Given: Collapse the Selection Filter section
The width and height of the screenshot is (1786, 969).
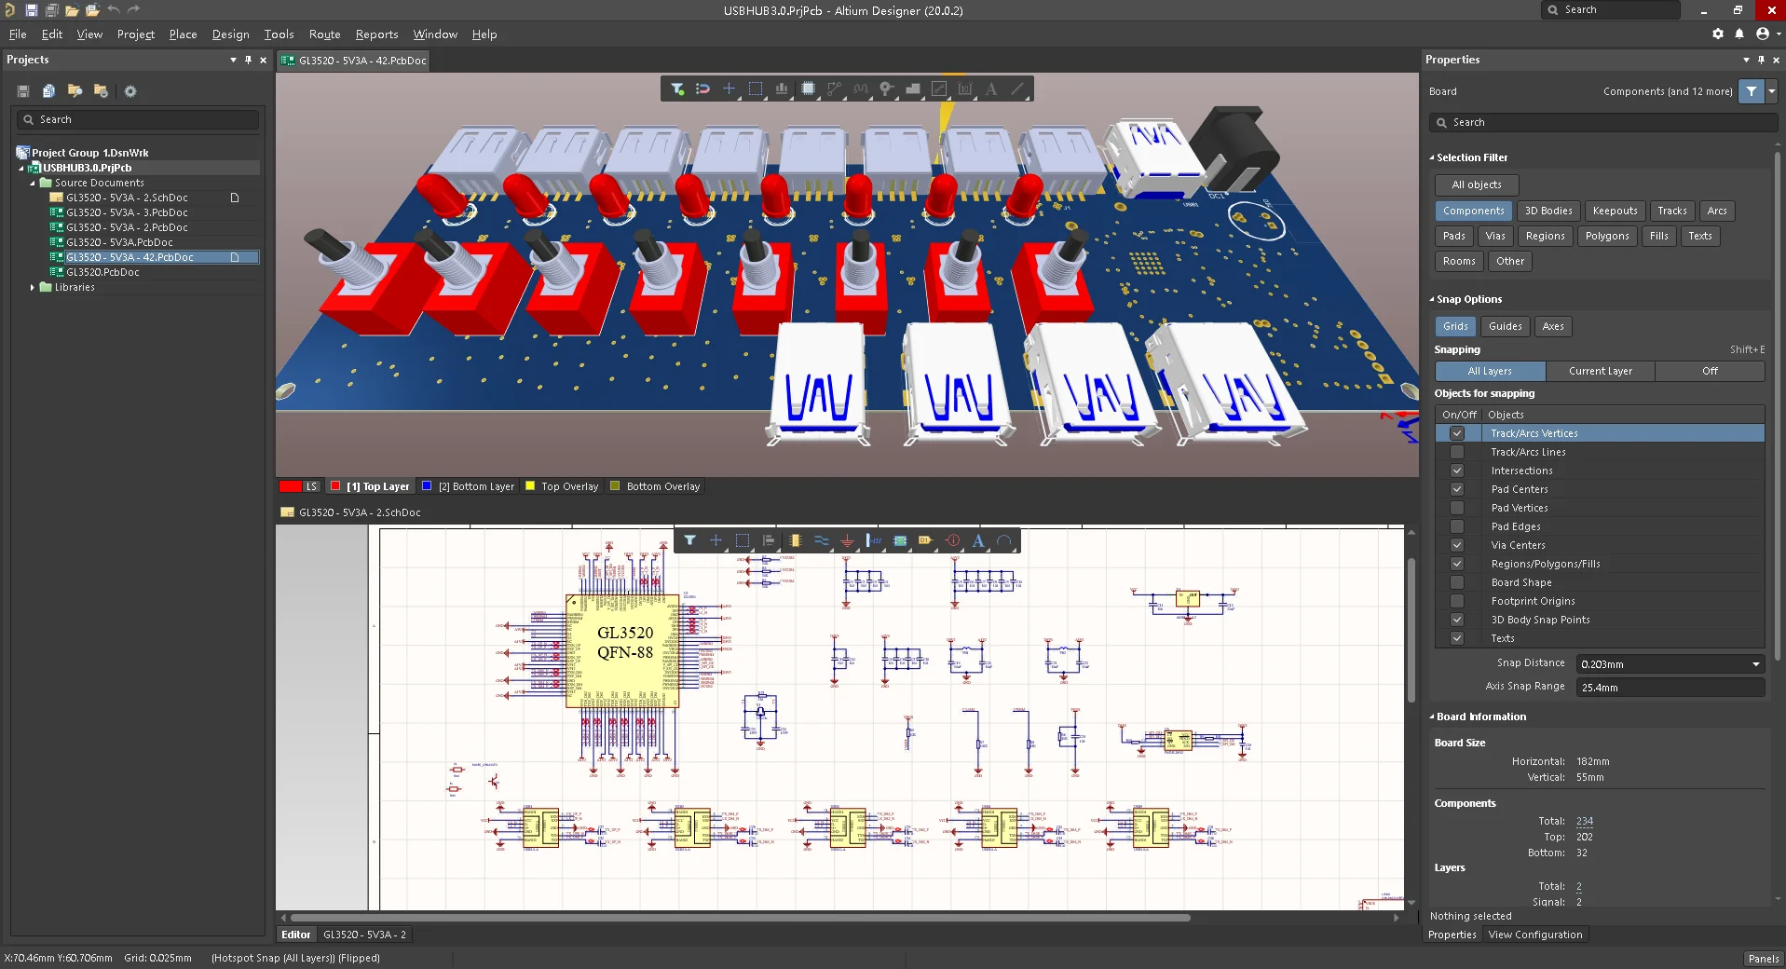Looking at the screenshot, I should pyautogui.click(x=1432, y=157).
